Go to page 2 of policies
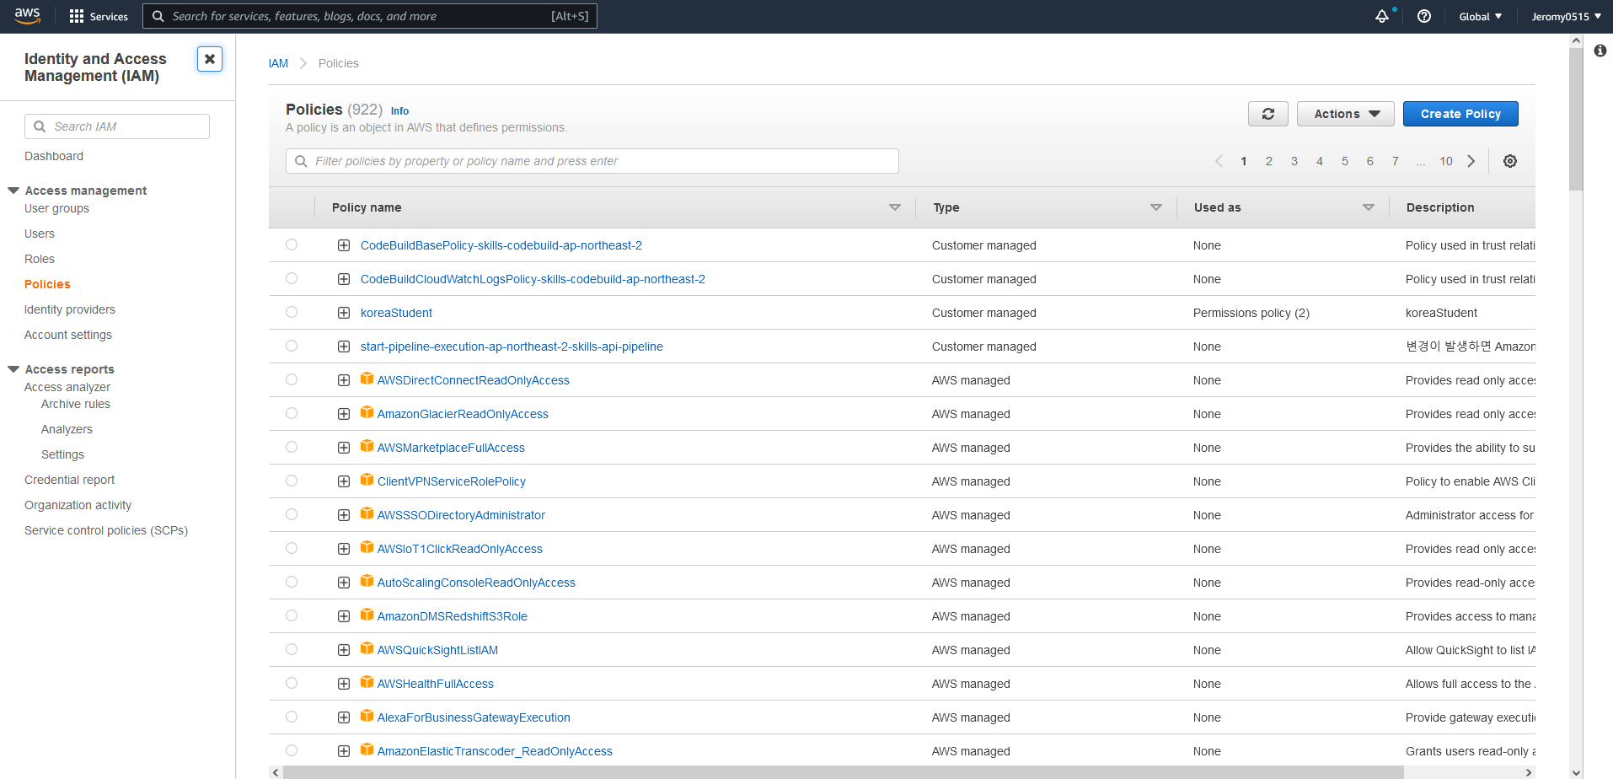 pyautogui.click(x=1269, y=161)
